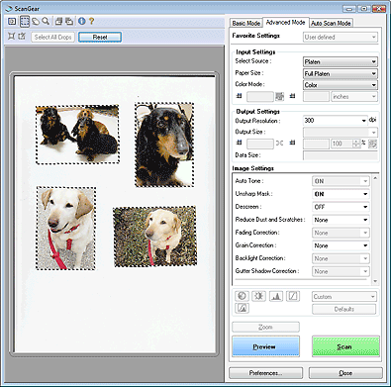Screen dimensions: 391x387
Task: Click the green Scan button
Action: pyautogui.click(x=345, y=346)
